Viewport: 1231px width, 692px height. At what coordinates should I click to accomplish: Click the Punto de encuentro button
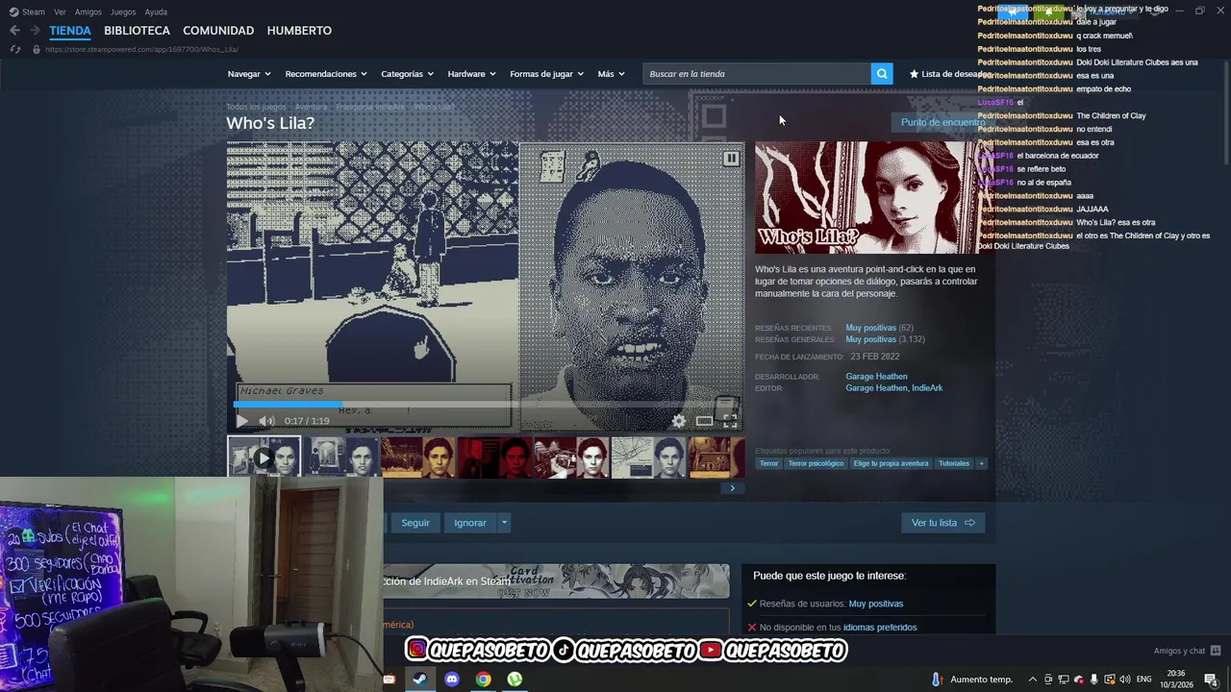tap(942, 122)
